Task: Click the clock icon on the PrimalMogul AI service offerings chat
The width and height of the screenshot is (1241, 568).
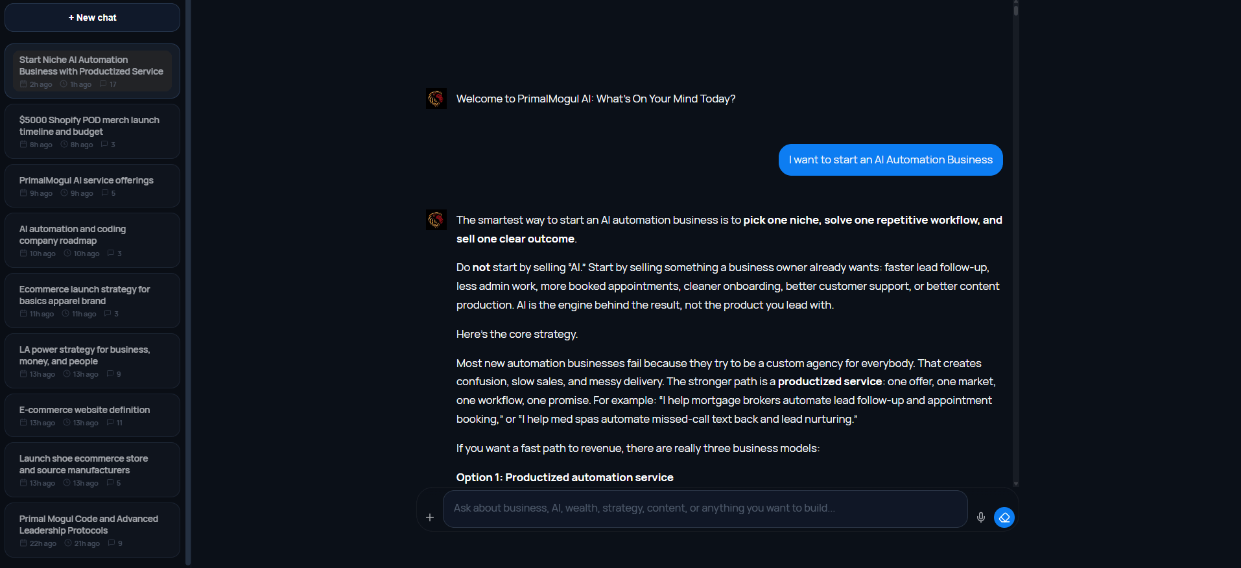Action: pyautogui.click(x=64, y=193)
